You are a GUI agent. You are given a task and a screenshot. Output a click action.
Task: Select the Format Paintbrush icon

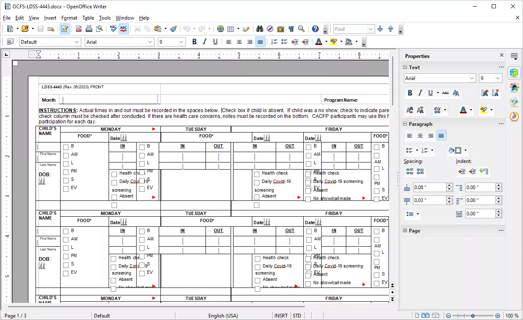pyautogui.click(x=173, y=29)
